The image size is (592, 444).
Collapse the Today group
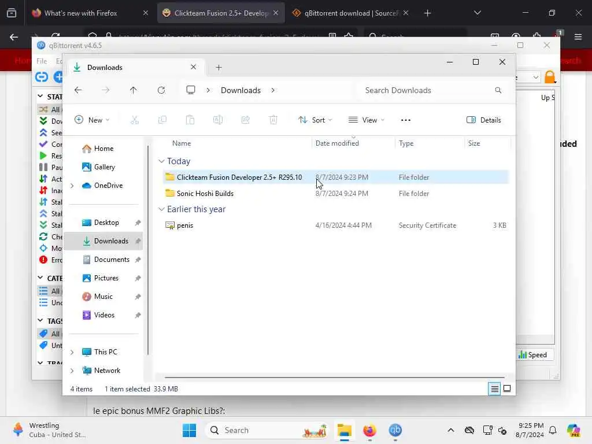point(162,161)
